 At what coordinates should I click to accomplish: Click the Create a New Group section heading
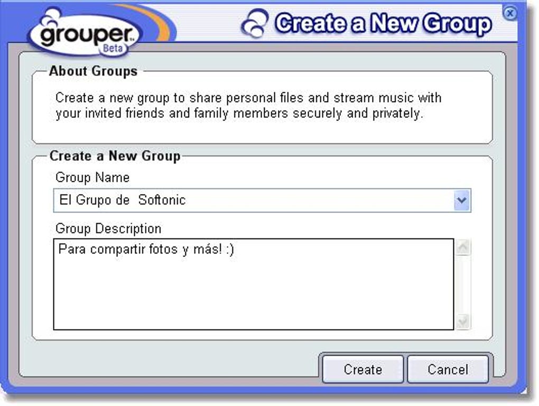pos(115,156)
